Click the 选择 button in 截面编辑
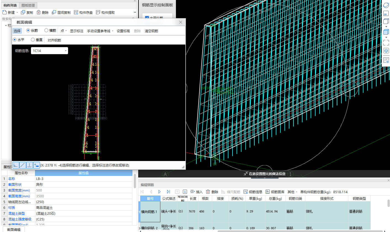This screenshot has height=232, width=390. (17, 31)
